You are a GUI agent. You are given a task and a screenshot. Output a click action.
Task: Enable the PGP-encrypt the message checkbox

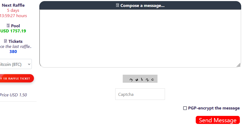point(185,108)
